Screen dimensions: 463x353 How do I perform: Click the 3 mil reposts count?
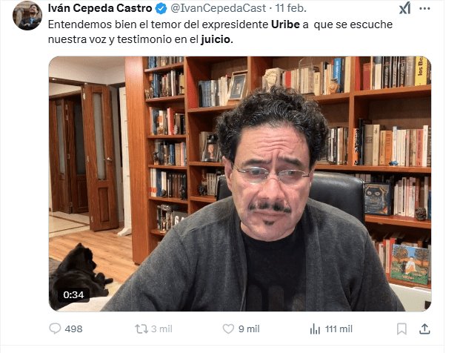[161, 329]
